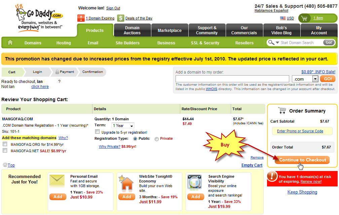The image size is (339, 215).
Task: Click the US flag currency icon
Action: (282, 18)
